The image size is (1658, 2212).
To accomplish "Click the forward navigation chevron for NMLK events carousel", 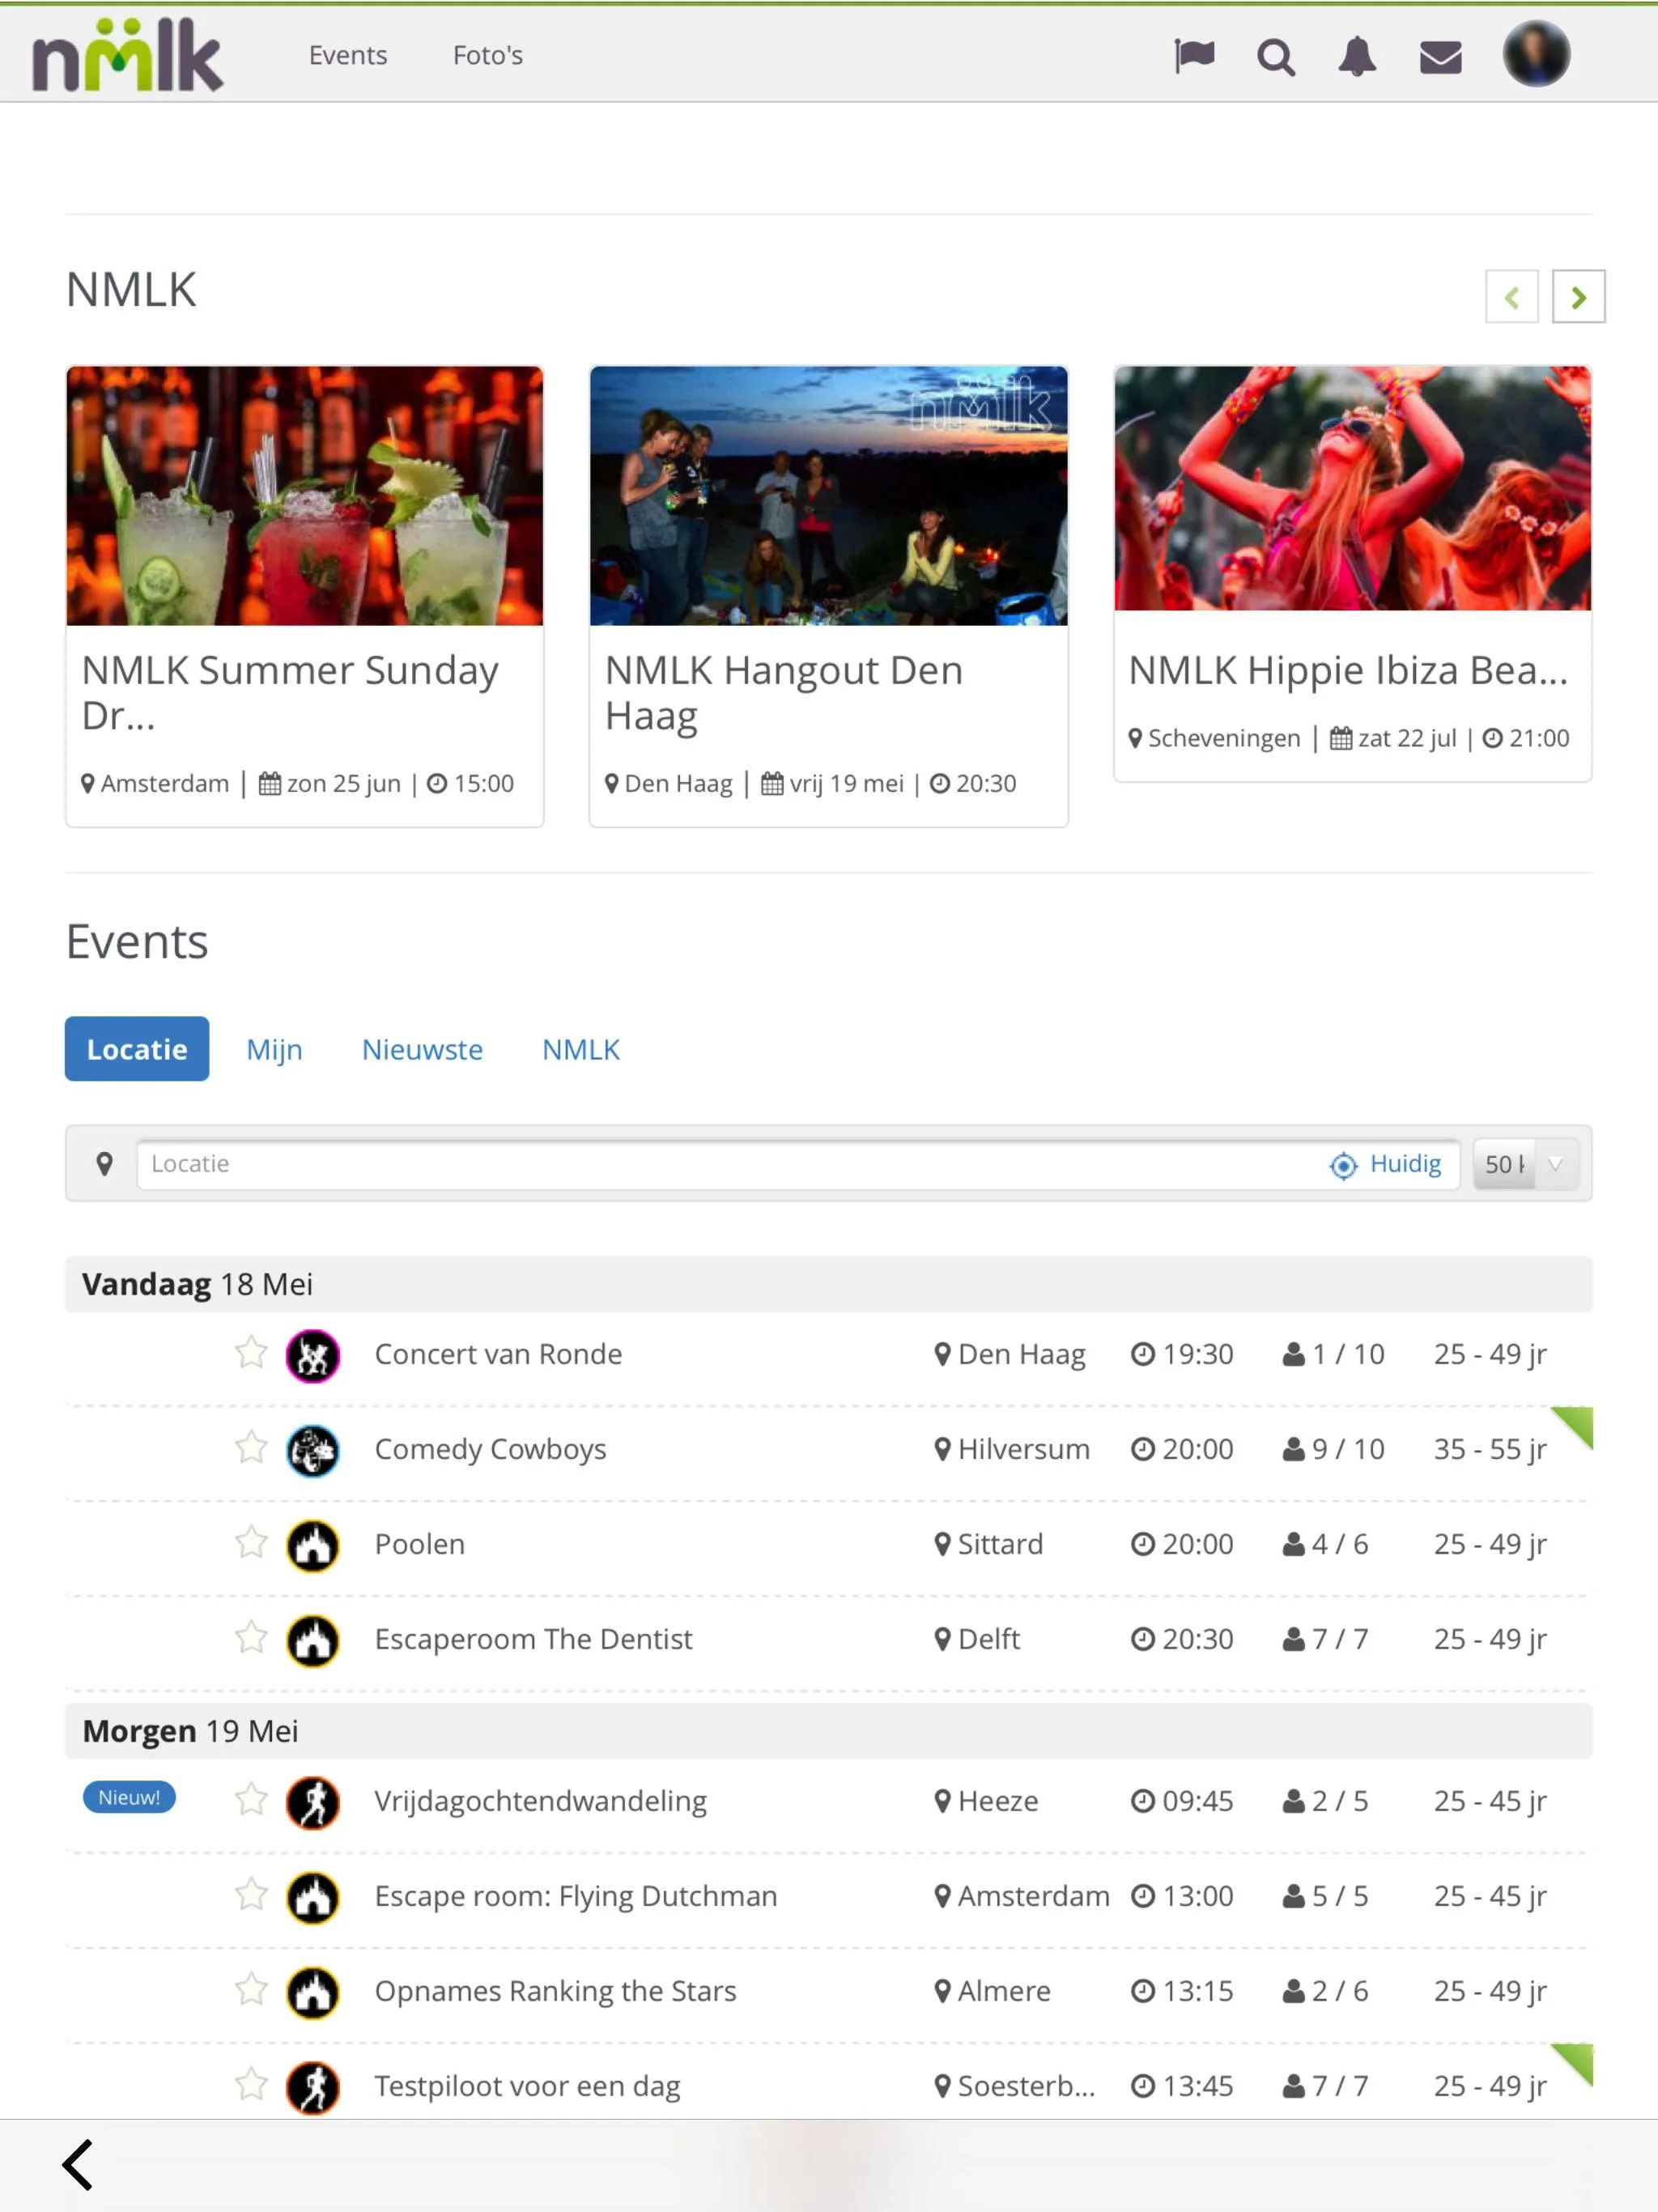I will click(1578, 296).
